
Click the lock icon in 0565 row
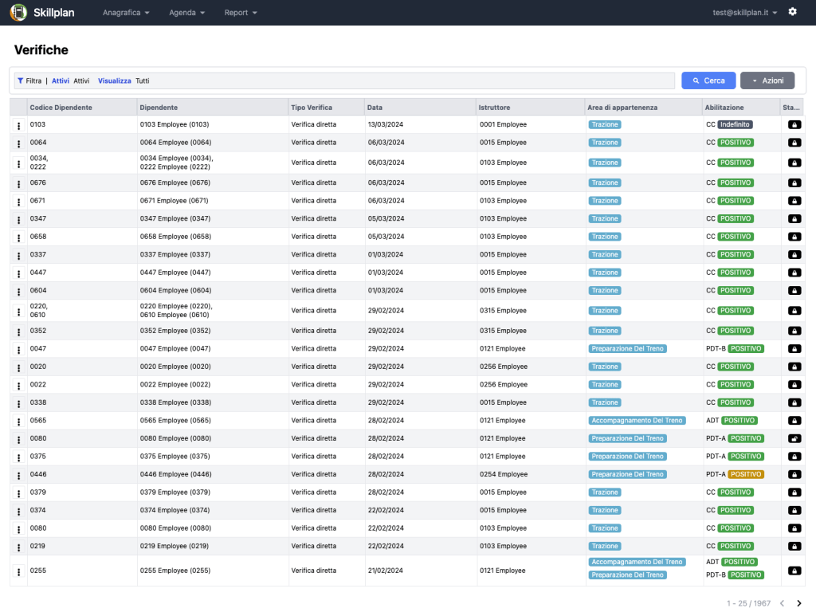tap(794, 421)
